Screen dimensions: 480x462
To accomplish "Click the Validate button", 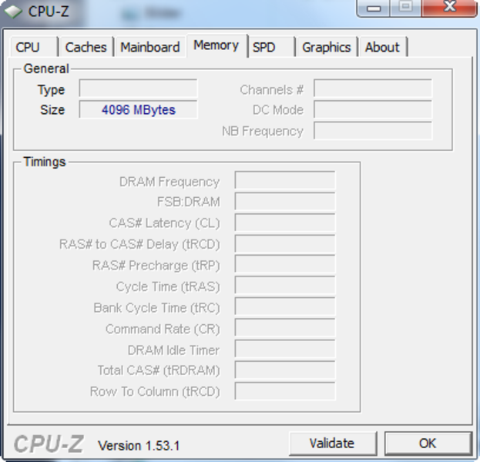I will pyautogui.click(x=333, y=444).
